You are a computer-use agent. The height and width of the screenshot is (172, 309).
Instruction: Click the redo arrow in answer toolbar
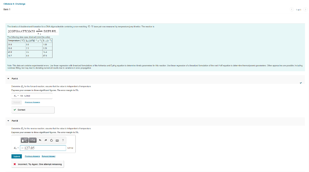tap(46, 140)
